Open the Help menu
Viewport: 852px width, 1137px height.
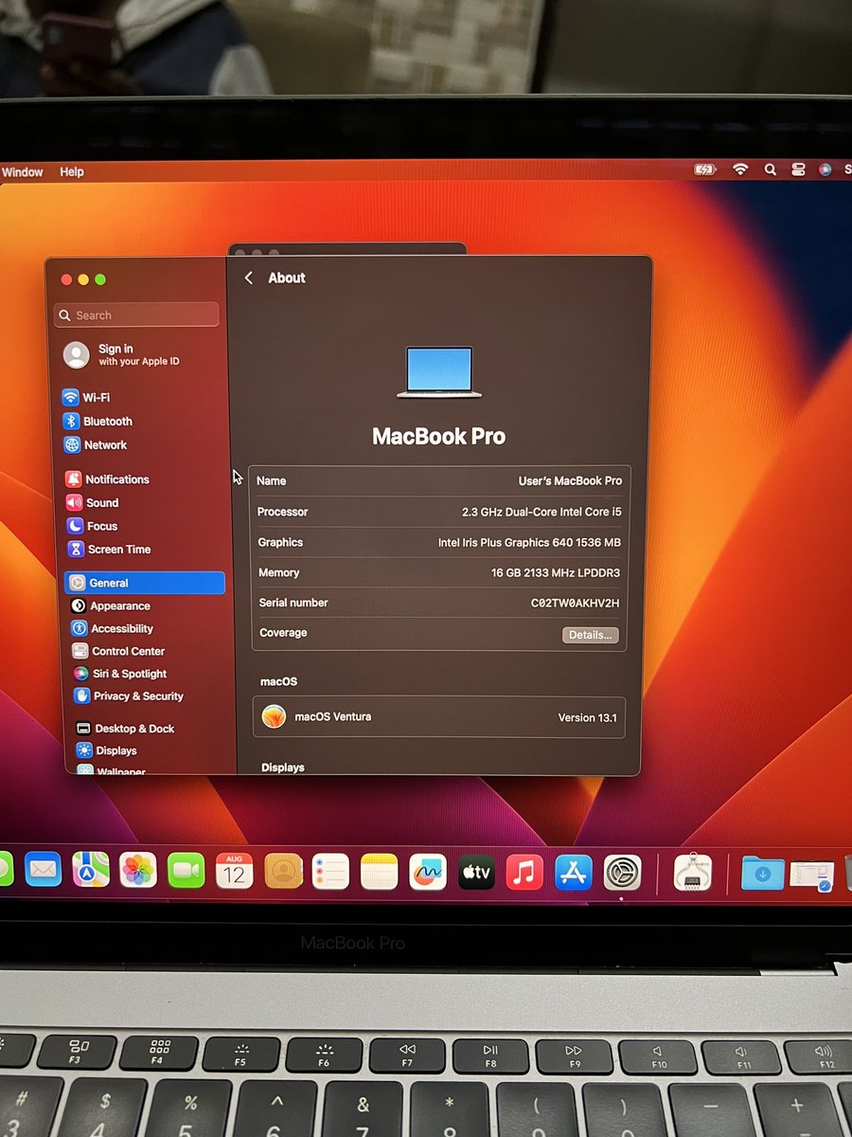(72, 171)
